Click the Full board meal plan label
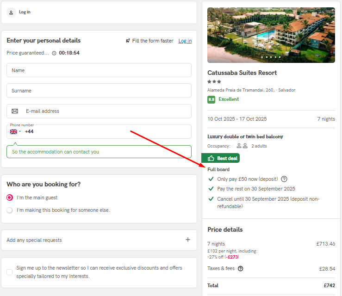Viewport: 342px width, 296px height. point(218,169)
